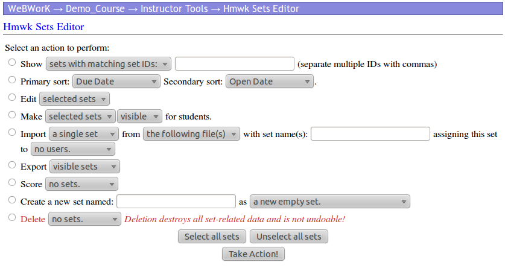Go to WeBWorK in the breadcrumb
Screen dimensions: 505x268
[x=29, y=8]
